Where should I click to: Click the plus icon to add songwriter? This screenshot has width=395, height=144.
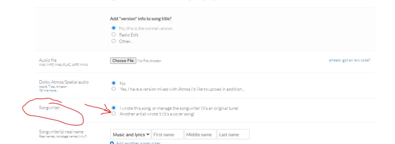[x=112, y=143]
